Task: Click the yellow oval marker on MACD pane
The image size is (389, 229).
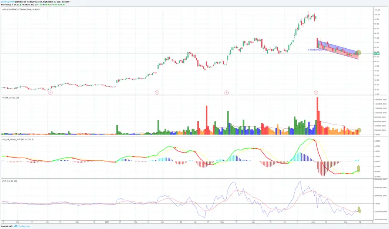Action: [359, 169]
